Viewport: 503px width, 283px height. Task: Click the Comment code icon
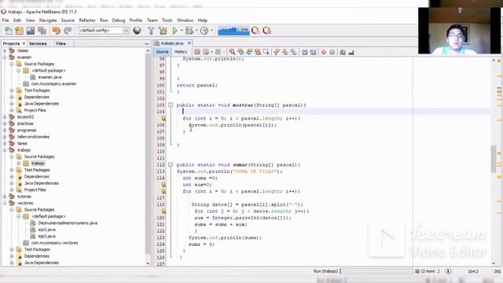343,52
